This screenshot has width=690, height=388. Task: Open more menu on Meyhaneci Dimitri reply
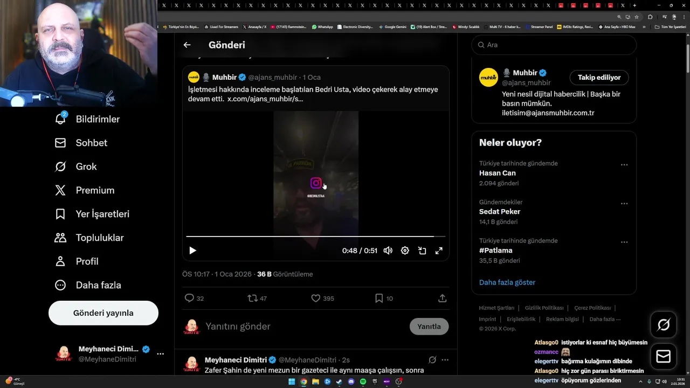445,360
